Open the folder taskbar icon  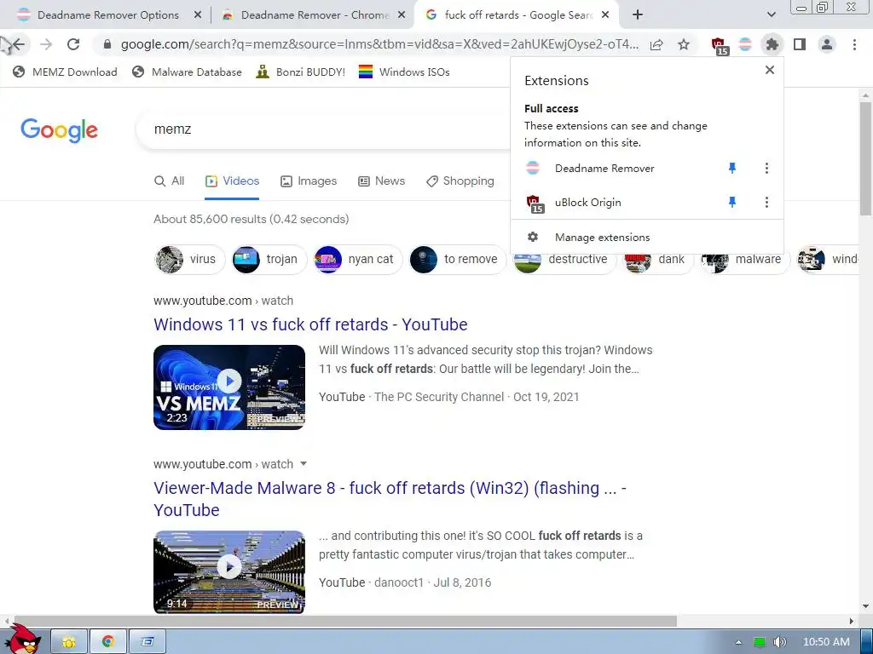click(x=69, y=642)
